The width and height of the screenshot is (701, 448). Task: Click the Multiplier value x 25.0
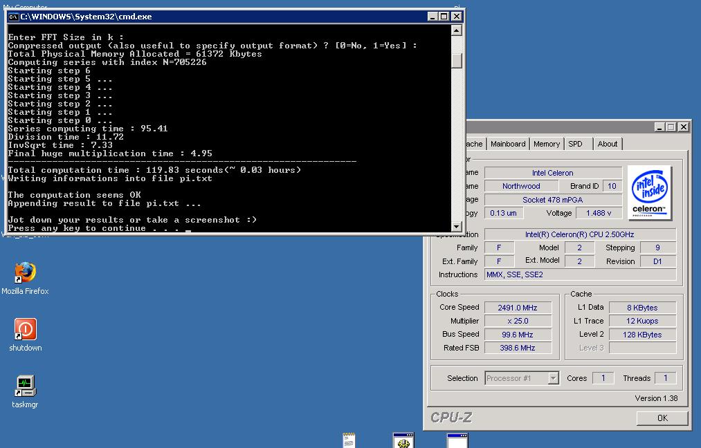[x=518, y=321]
